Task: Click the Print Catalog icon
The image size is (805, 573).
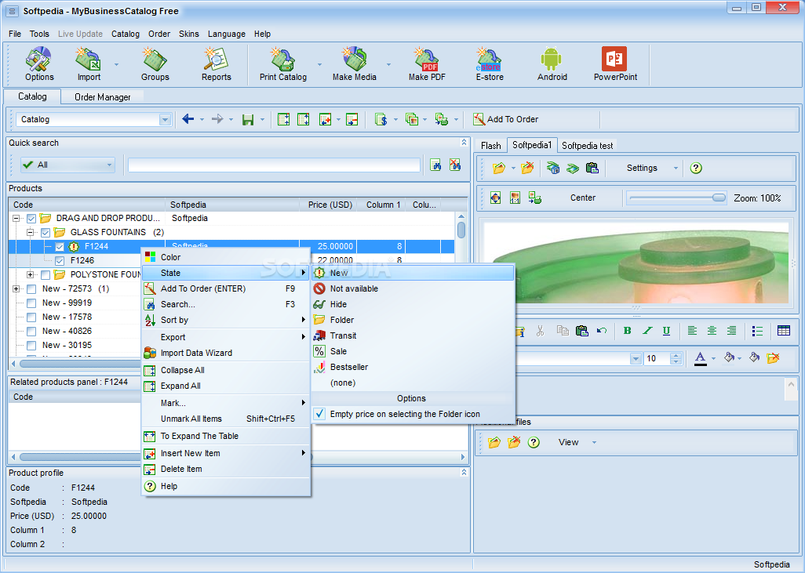Action: [283, 64]
